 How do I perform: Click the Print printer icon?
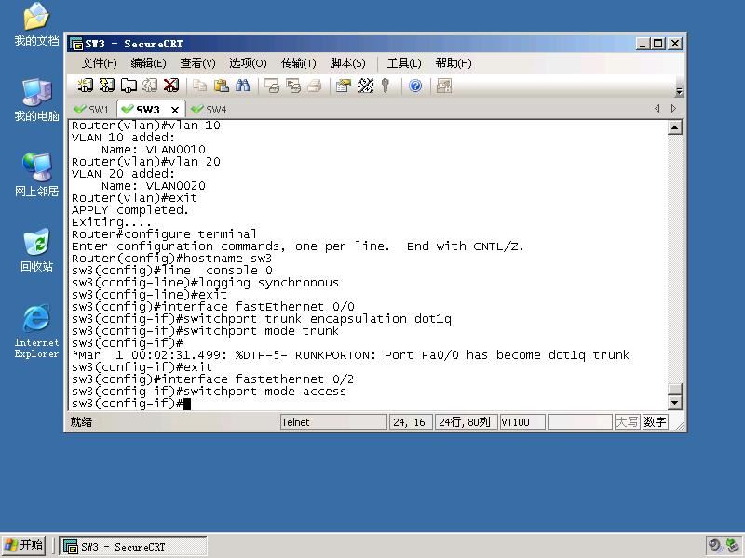click(x=315, y=86)
